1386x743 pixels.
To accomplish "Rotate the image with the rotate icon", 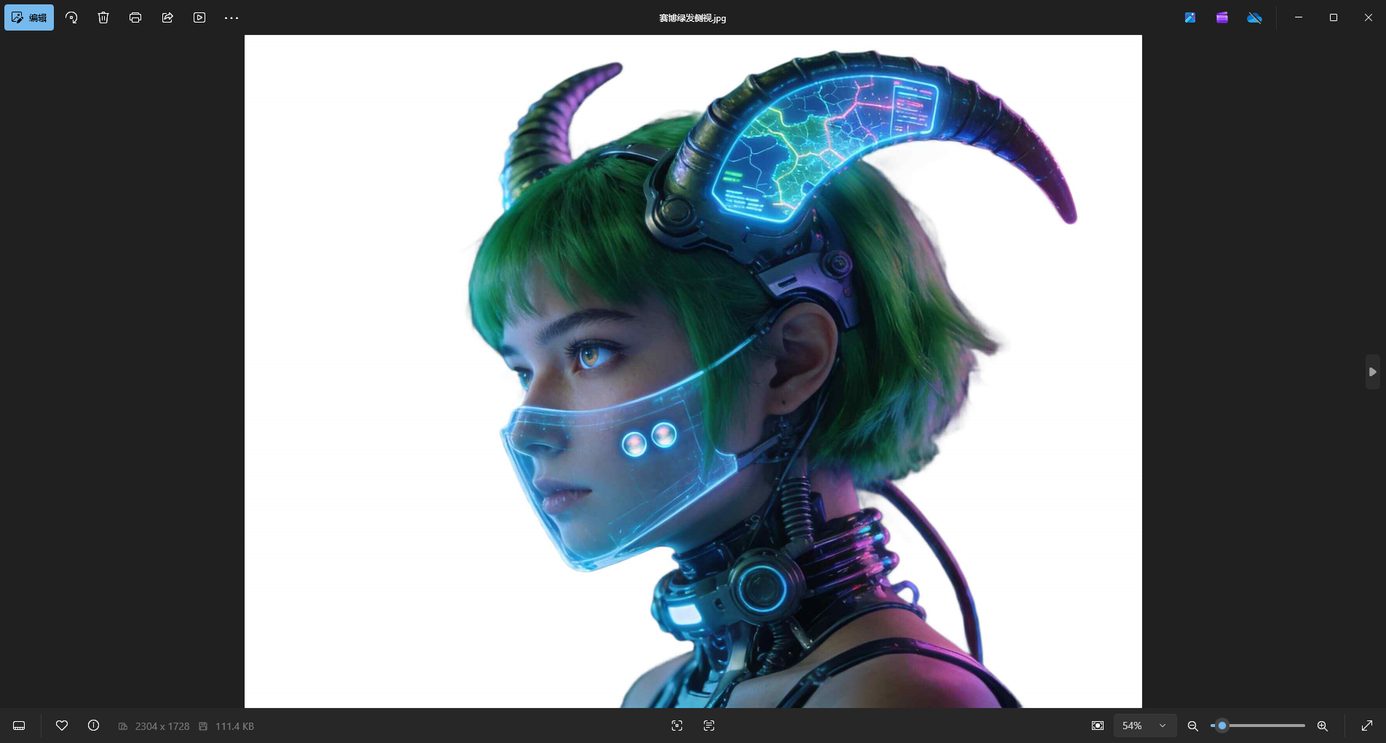I will point(71,17).
